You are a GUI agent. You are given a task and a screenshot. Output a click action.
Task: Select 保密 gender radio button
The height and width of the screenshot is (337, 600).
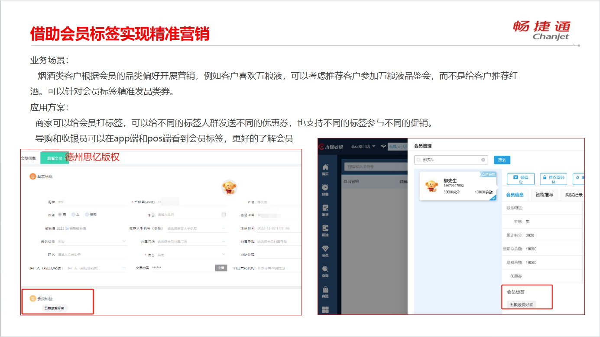(x=87, y=215)
